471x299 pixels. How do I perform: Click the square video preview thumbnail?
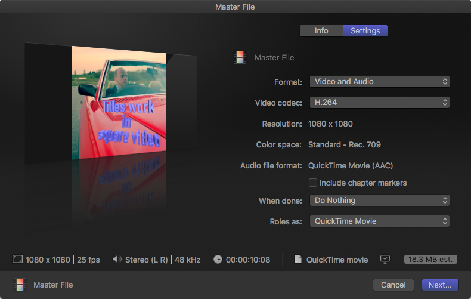[x=119, y=103]
